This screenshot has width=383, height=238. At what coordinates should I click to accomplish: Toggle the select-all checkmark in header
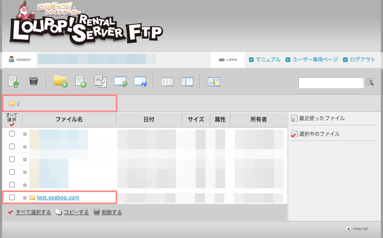(12, 125)
